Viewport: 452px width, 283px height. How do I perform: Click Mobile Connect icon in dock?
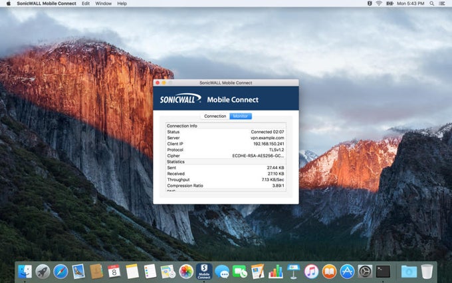[x=204, y=272]
